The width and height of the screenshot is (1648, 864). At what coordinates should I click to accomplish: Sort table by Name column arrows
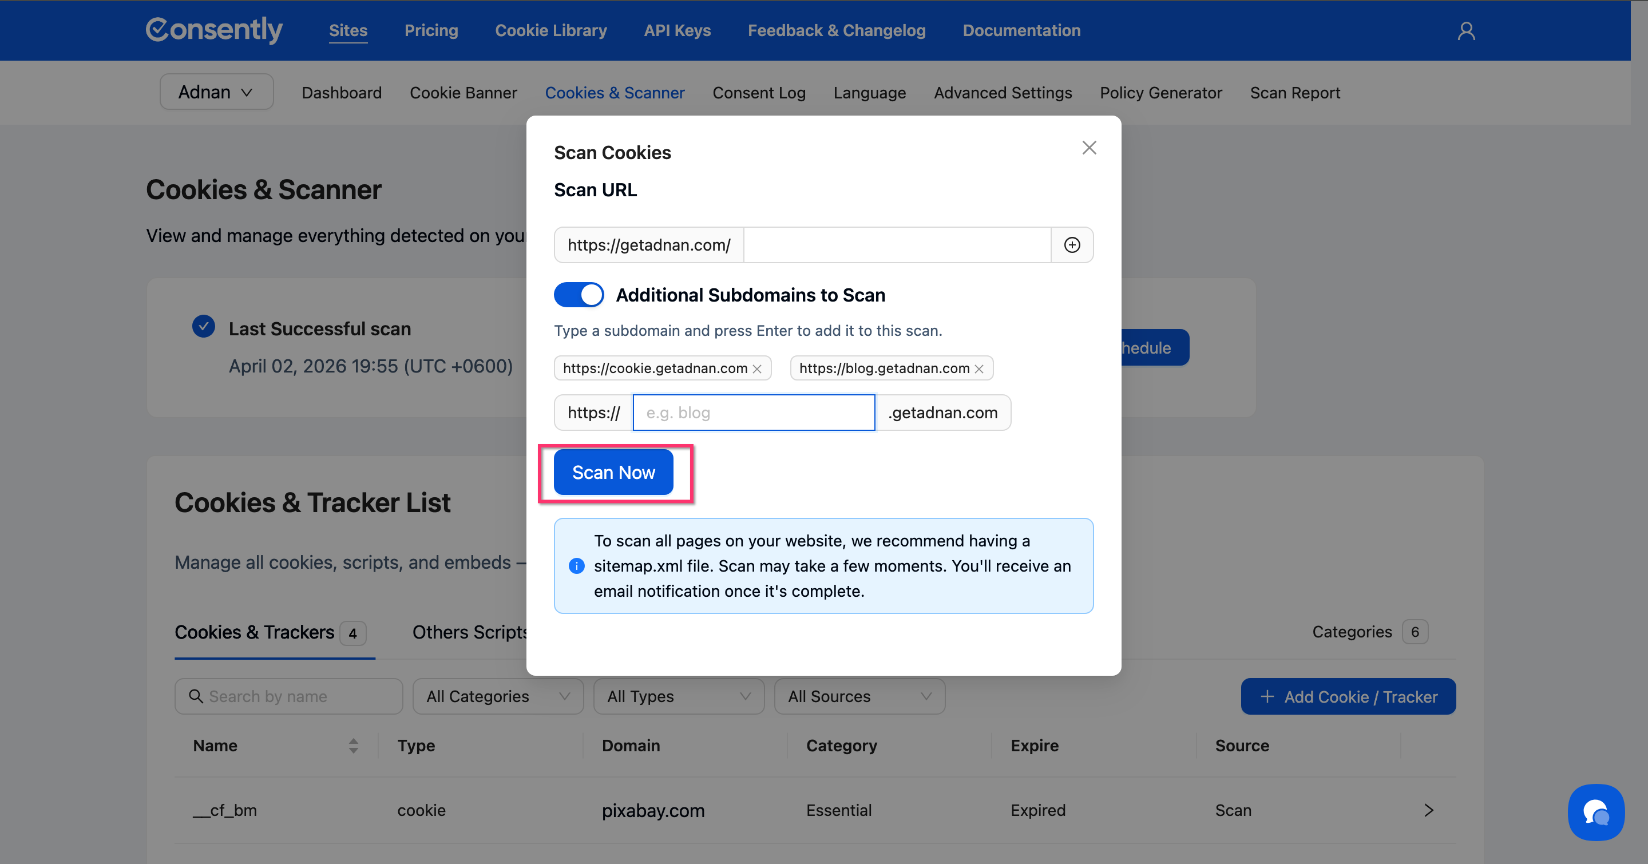click(x=353, y=746)
